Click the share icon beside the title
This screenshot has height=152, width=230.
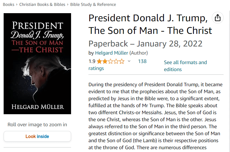pyautogui.click(x=218, y=18)
